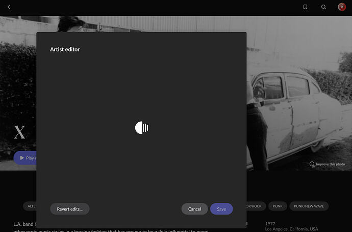Click the 1977 formation year
Viewport: 352px width, 232px height.
270,224
